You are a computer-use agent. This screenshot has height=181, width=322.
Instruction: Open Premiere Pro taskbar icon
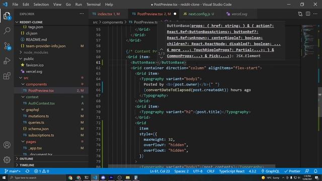click(111, 177)
